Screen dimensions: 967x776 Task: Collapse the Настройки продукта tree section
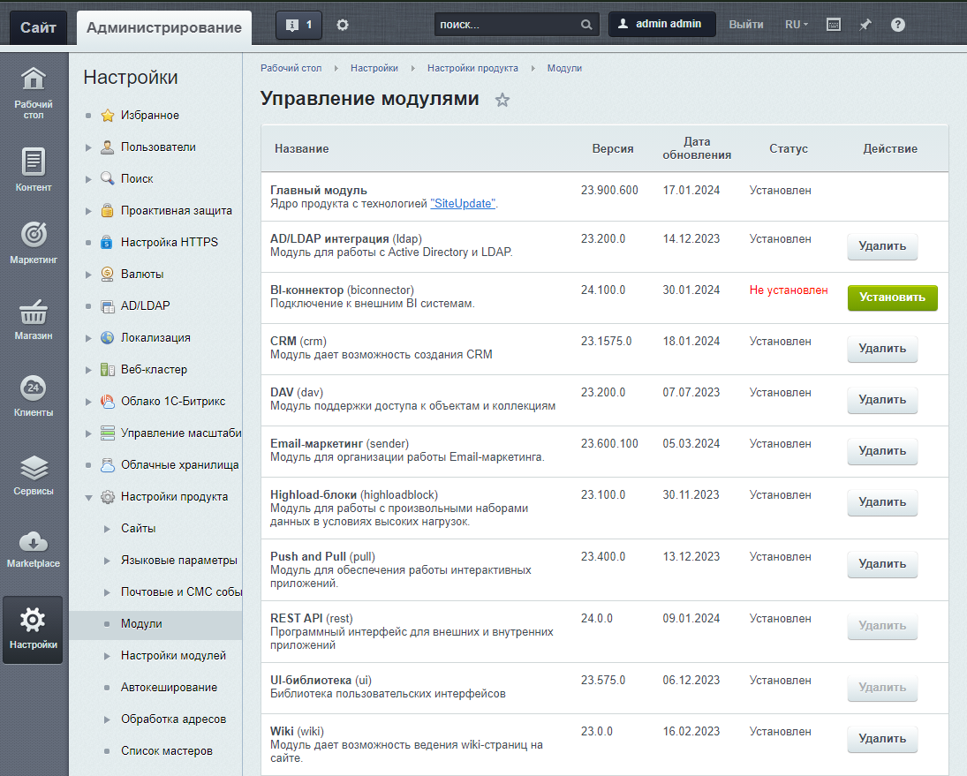point(88,497)
